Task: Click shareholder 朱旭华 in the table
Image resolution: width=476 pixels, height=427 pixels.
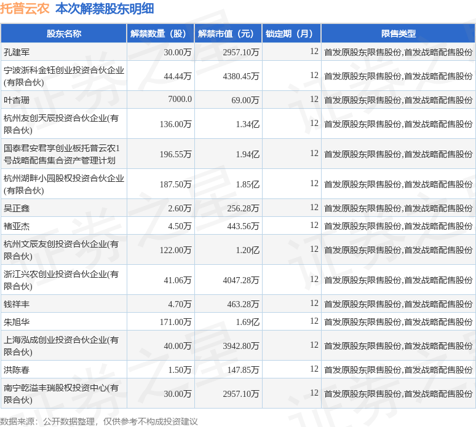Action: click(x=17, y=322)
